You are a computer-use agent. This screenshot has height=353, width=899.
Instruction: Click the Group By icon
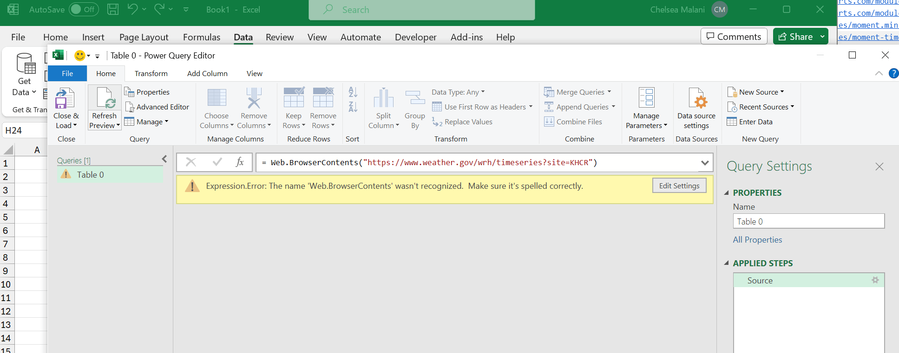pyautogui.click(x=415, y=98)
